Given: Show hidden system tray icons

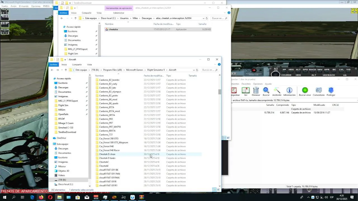Looking at the screenshot, I should tap(308, 197).
